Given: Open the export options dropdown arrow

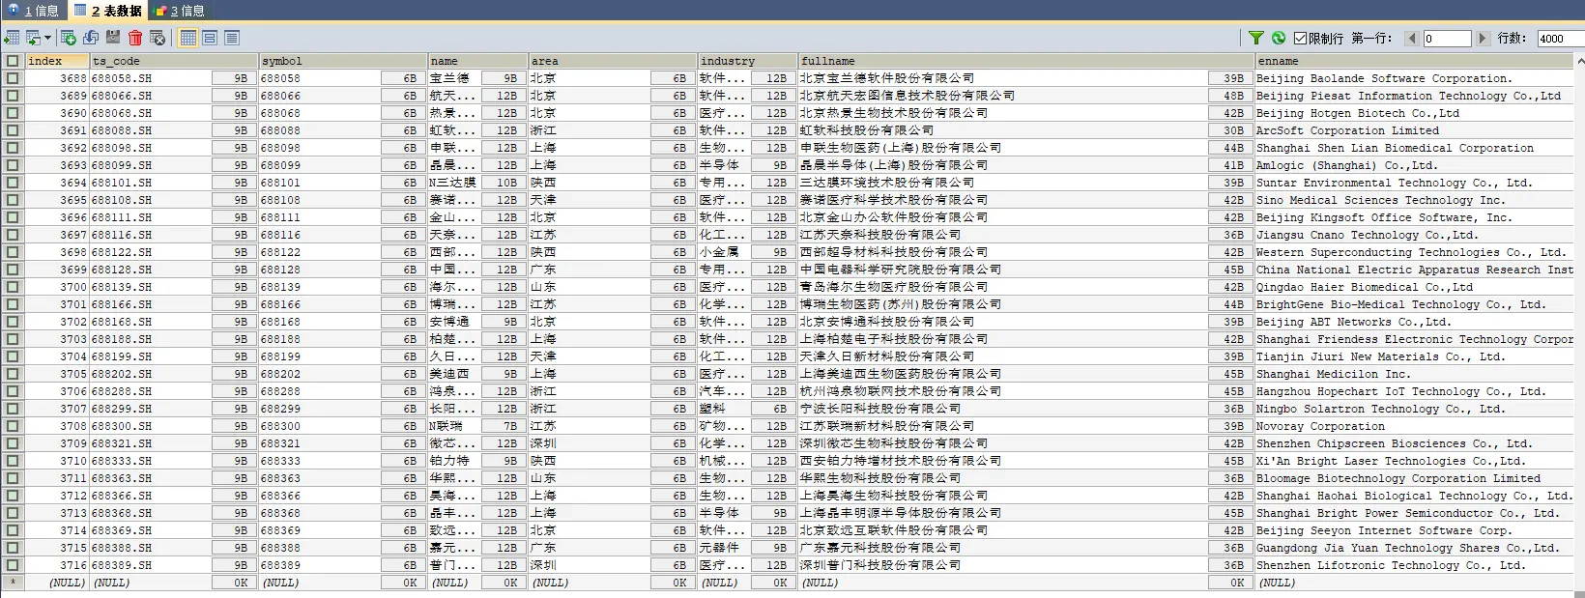Looking at the screenshot, I should (47, 38).
